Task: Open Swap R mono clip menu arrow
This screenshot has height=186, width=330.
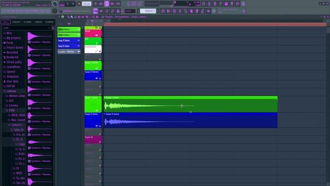Action: (105, 114)
